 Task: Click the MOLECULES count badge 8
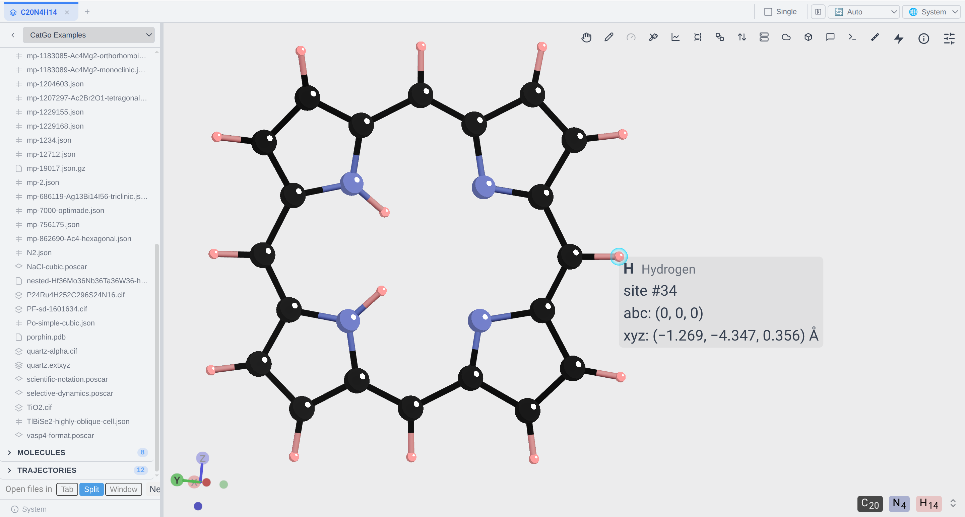click(142, 452)
